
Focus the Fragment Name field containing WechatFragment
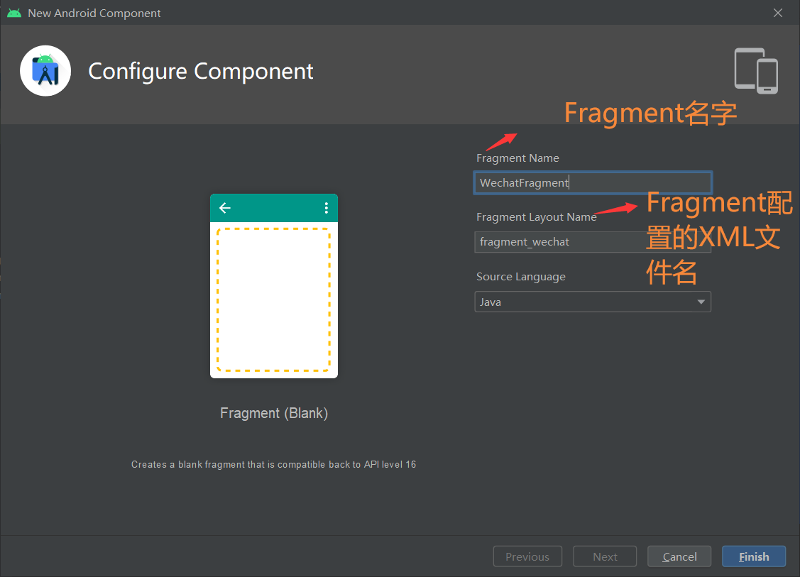[x=593, y=182]
